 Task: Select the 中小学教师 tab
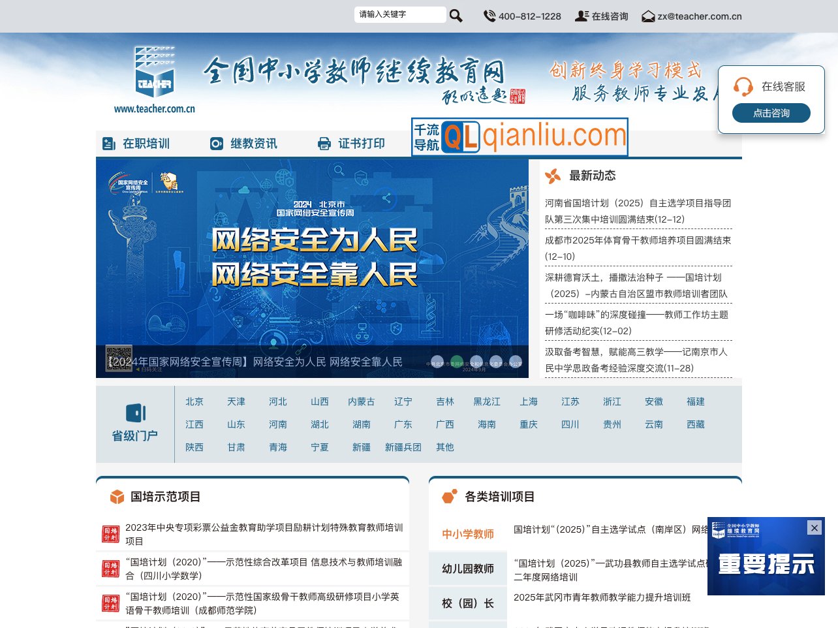[467, 533]
